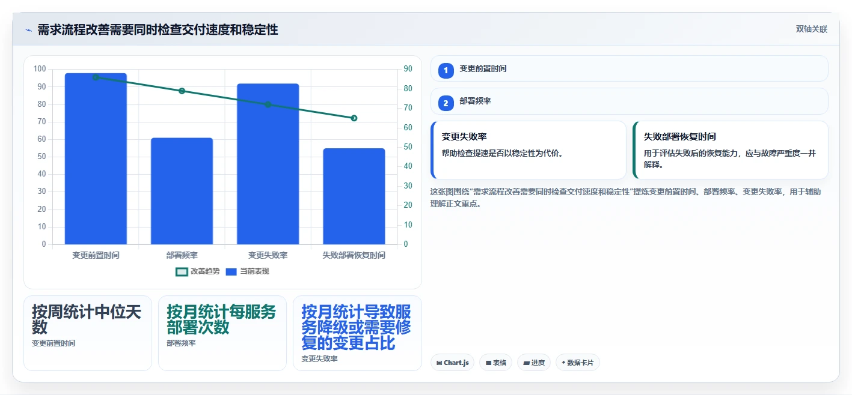Click the icon in the Chart.js tag
The width and height of the screenshot is (852, 395).
(440, 363)
